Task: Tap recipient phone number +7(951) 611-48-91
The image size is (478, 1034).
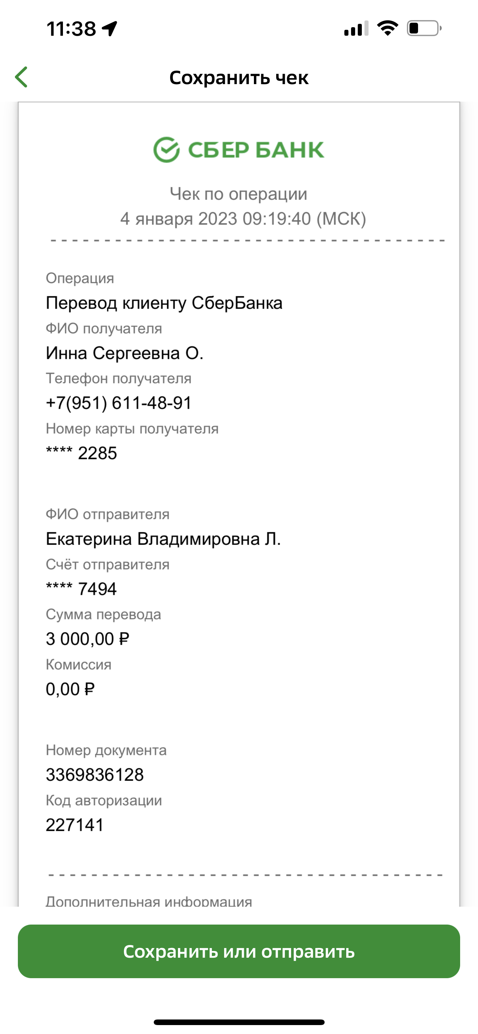Action: point(119,403)
